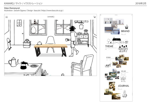Open the https://kamarq.net link

[x=12, y=8]
